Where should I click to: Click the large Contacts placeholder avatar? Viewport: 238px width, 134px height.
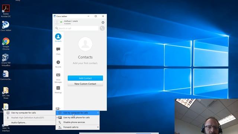85,44
